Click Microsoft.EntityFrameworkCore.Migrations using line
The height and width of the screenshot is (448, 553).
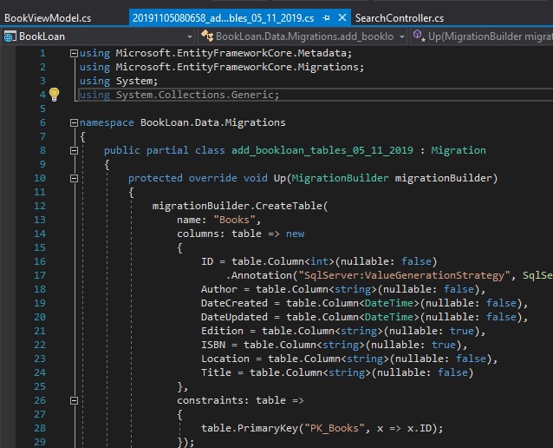pyautogui.click(x=222, y=67)
